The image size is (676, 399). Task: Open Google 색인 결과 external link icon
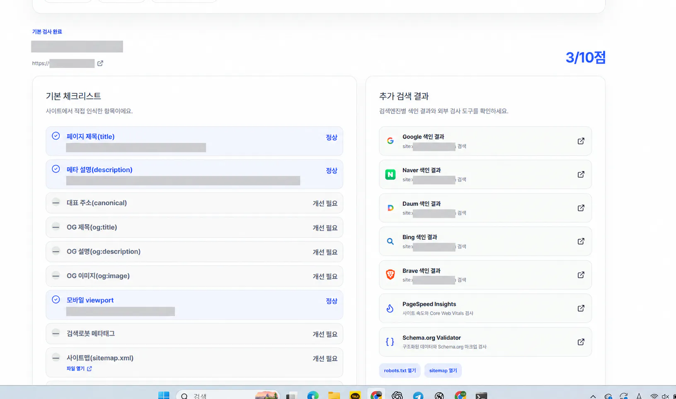coord(581,141)
